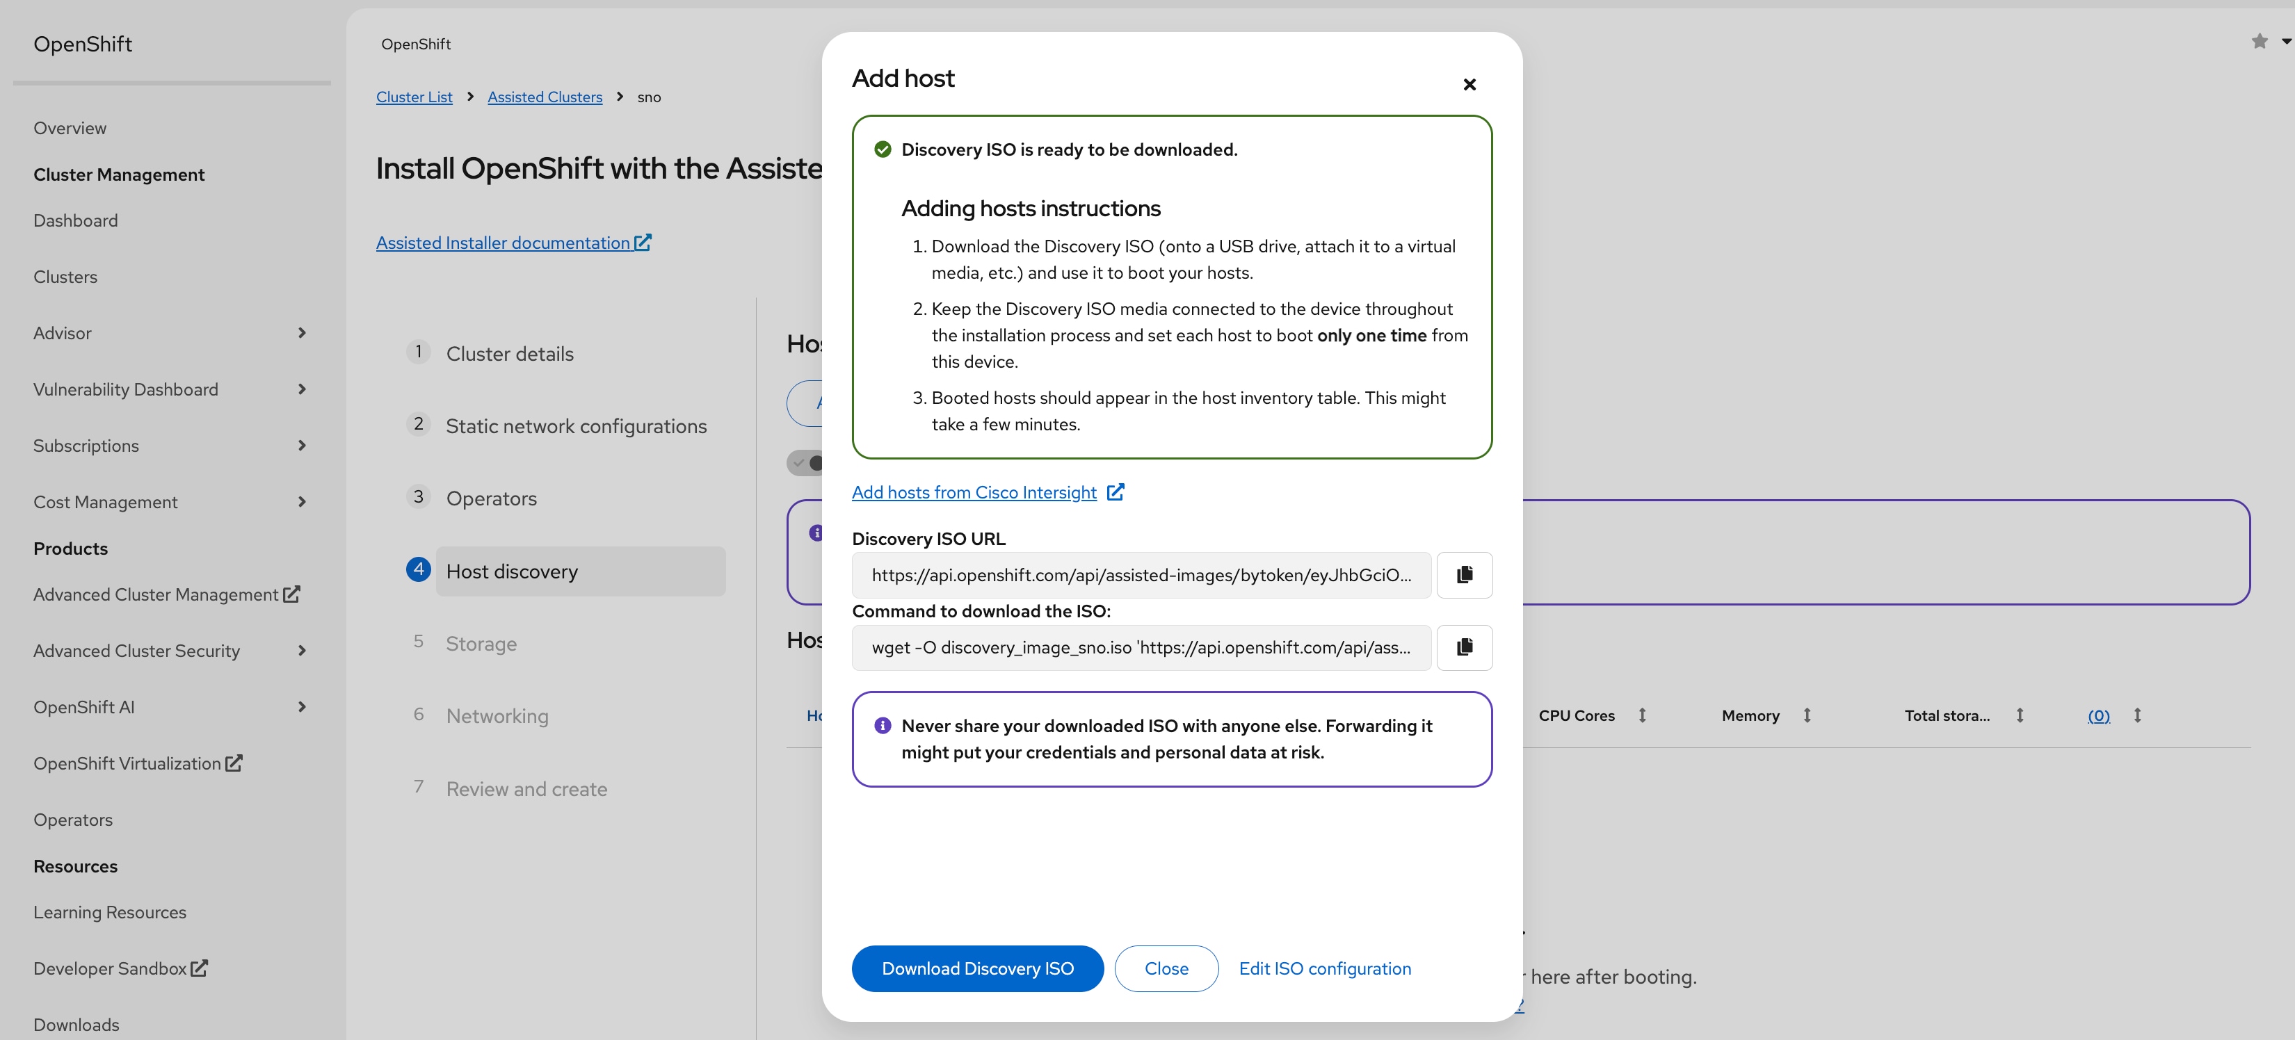This screenshot has width=2295, height=1040.
Task: Click the info icon in ISO warning
Action: coord(882,725)
